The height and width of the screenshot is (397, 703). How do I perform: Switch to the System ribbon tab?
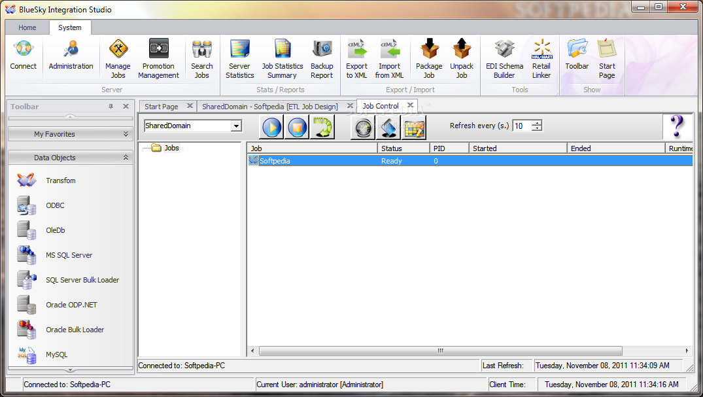coord(70,27)
